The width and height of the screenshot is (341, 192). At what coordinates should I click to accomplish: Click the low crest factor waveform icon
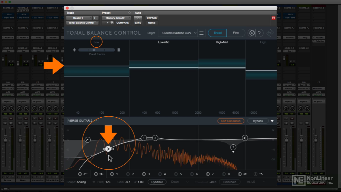coord(74,50)
